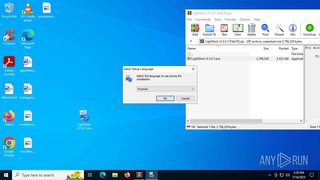Cancel the Select Setup Language dialog
Viewport: 320px width, 180px height.
click(185, 98)
